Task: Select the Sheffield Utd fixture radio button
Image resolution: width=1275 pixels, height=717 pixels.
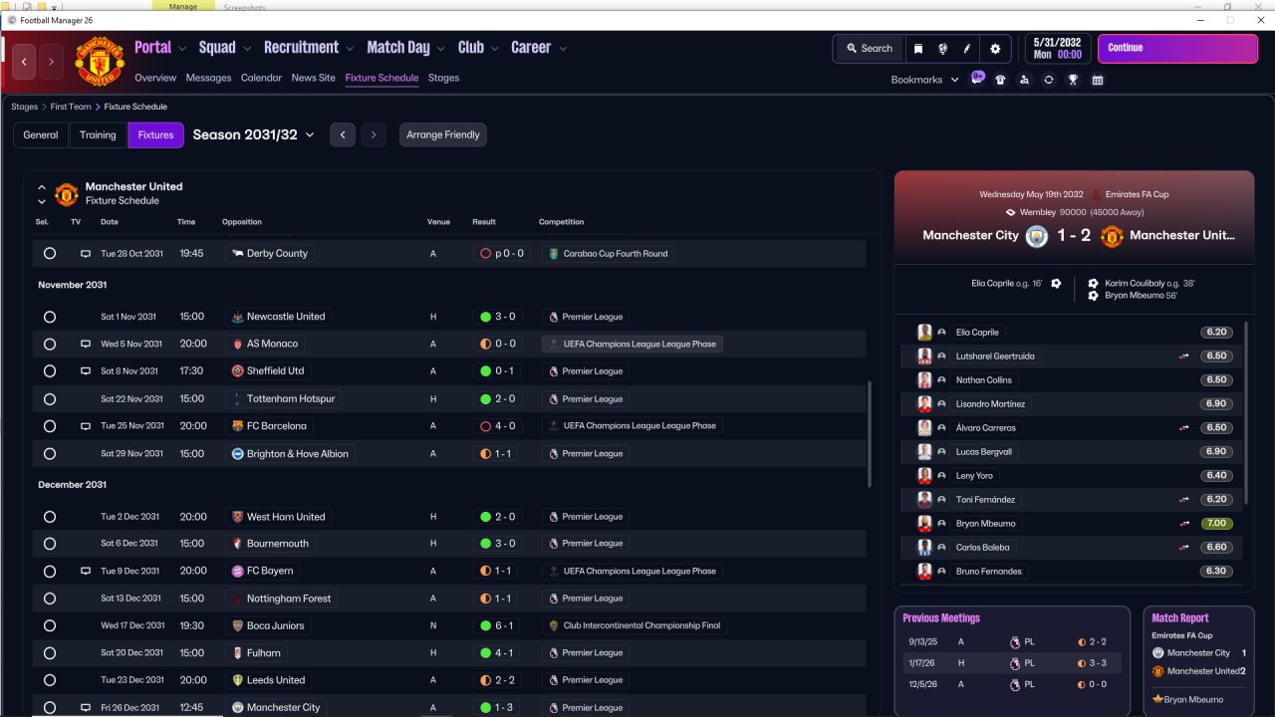Action: coord(50,371)
